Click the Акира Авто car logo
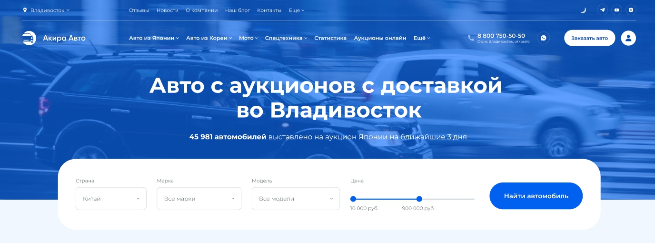Image resolution: width=655 pixels, height=243 pixels. [x=30, y=38]
